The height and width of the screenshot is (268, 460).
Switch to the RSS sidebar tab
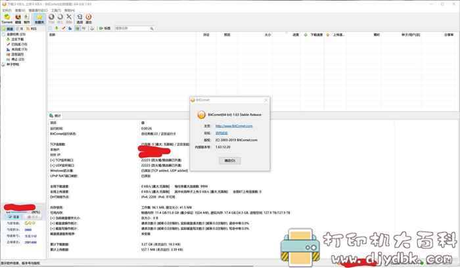32,29
